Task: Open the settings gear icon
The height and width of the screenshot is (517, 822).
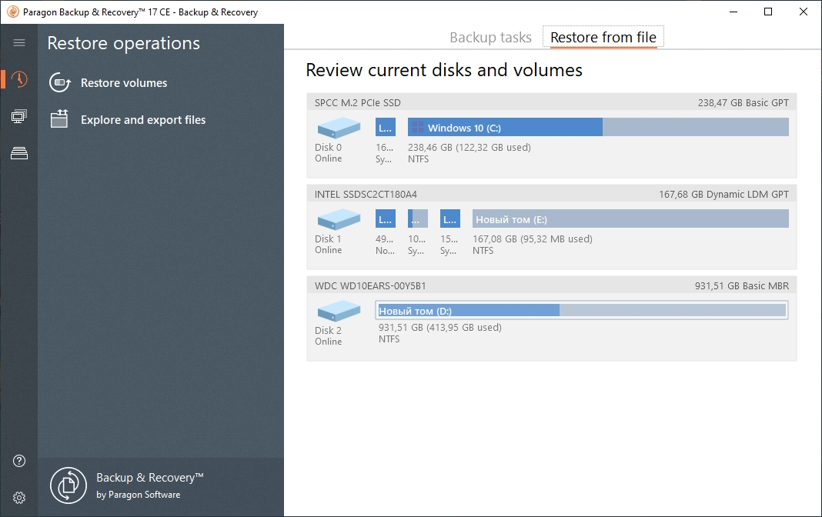Action: 19,498
